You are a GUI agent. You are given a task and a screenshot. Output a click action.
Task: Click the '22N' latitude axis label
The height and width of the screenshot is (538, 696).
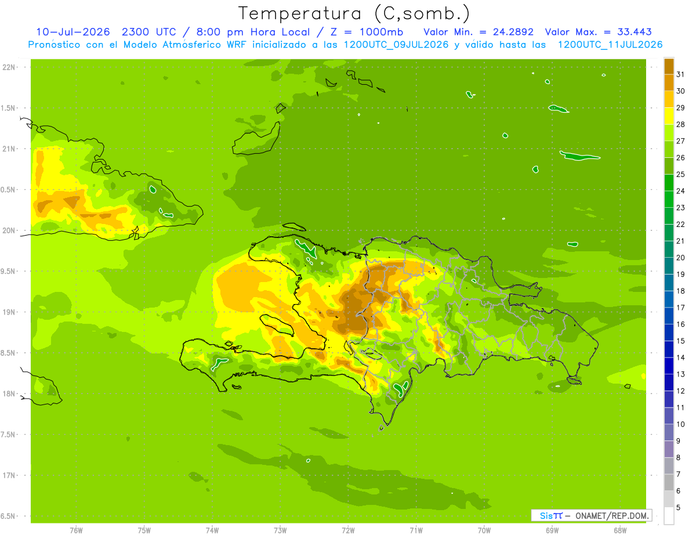coord(9,67)
